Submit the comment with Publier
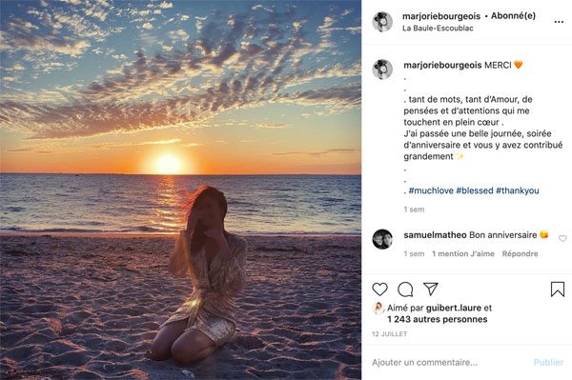This screenshot has width=572, height=380. [548, 363]
